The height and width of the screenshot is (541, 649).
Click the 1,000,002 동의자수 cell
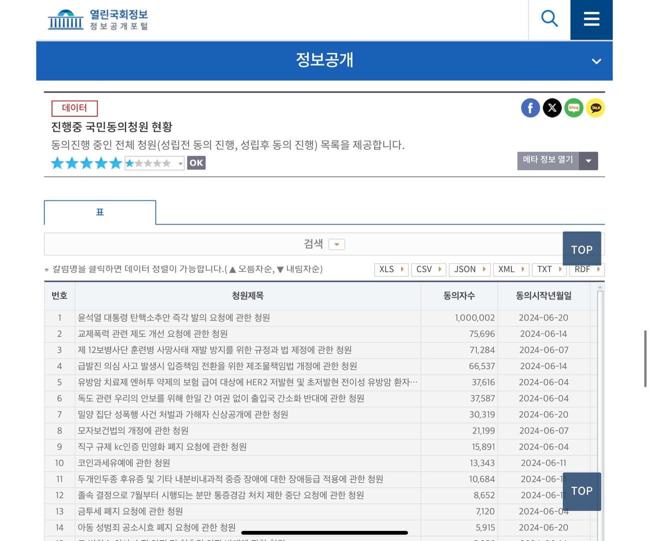click(459, 318)
